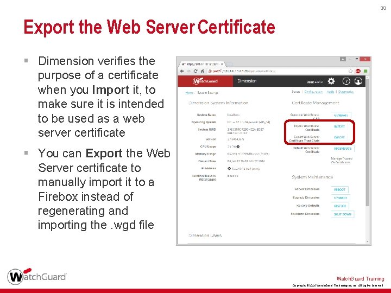Click the red extension icon in the browser toolbar
This screenshot has width=391, height=293.
[358, 71]
